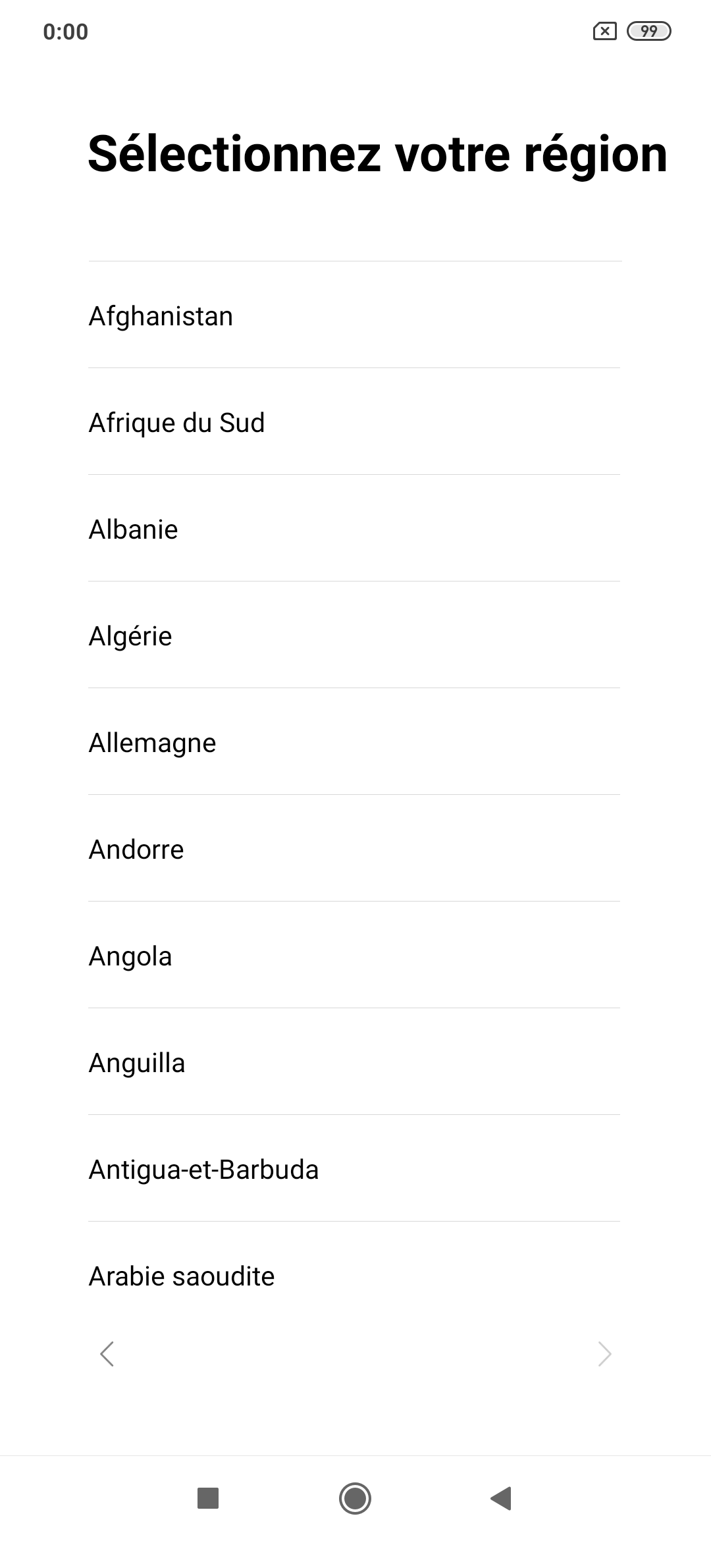Choose Albanie from the list
The image size is (711, 1541).
[133, 529]
